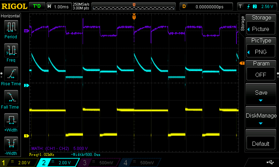Click the T'D trigger status indicator

coord(37,6)
